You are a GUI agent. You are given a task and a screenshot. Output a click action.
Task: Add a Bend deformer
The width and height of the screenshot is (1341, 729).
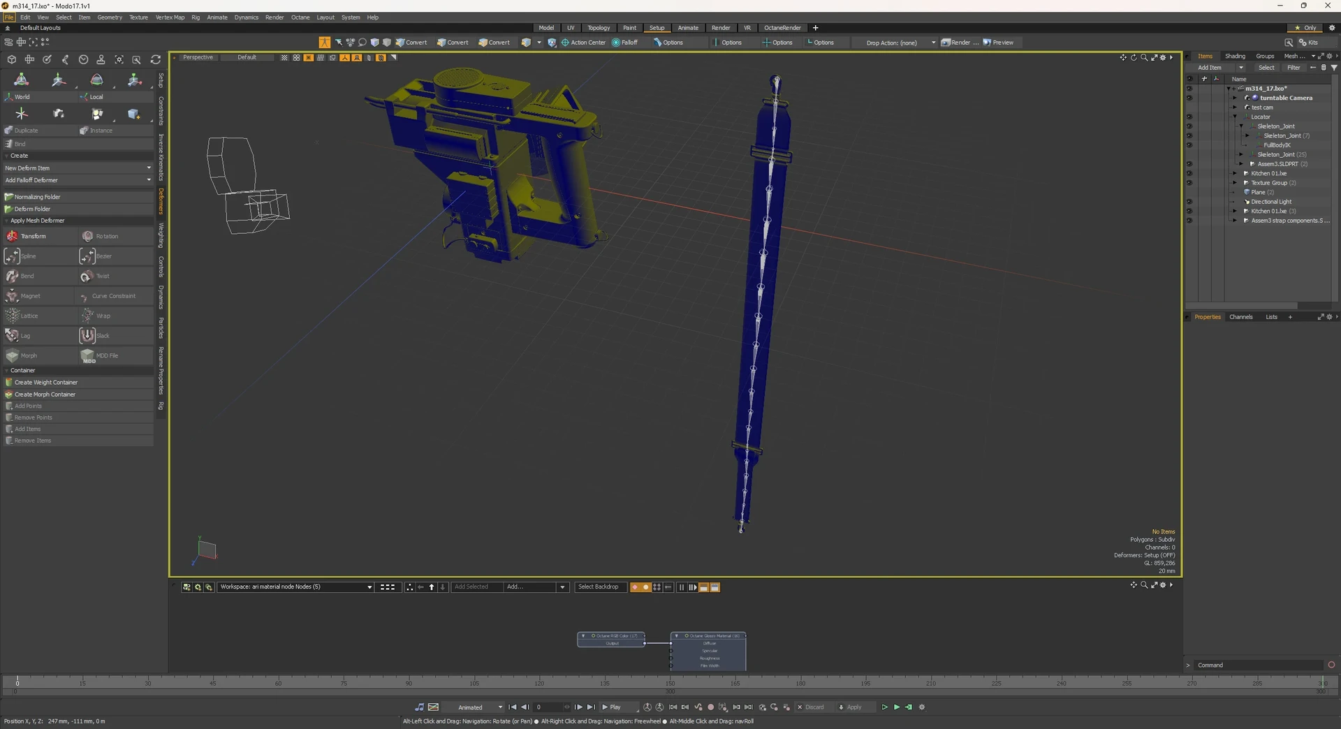point(39,276)
